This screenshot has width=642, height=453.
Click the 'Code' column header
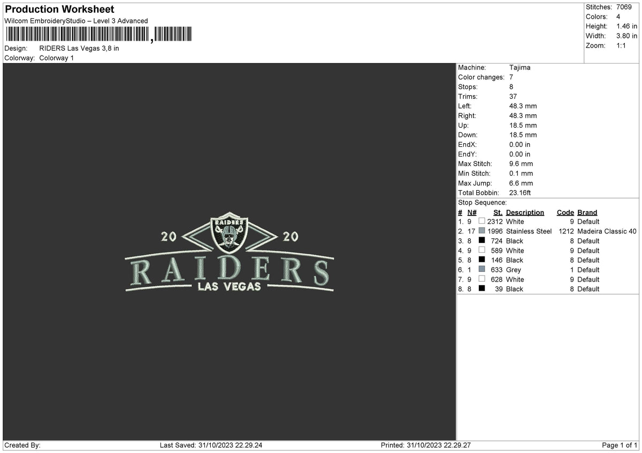565,212
